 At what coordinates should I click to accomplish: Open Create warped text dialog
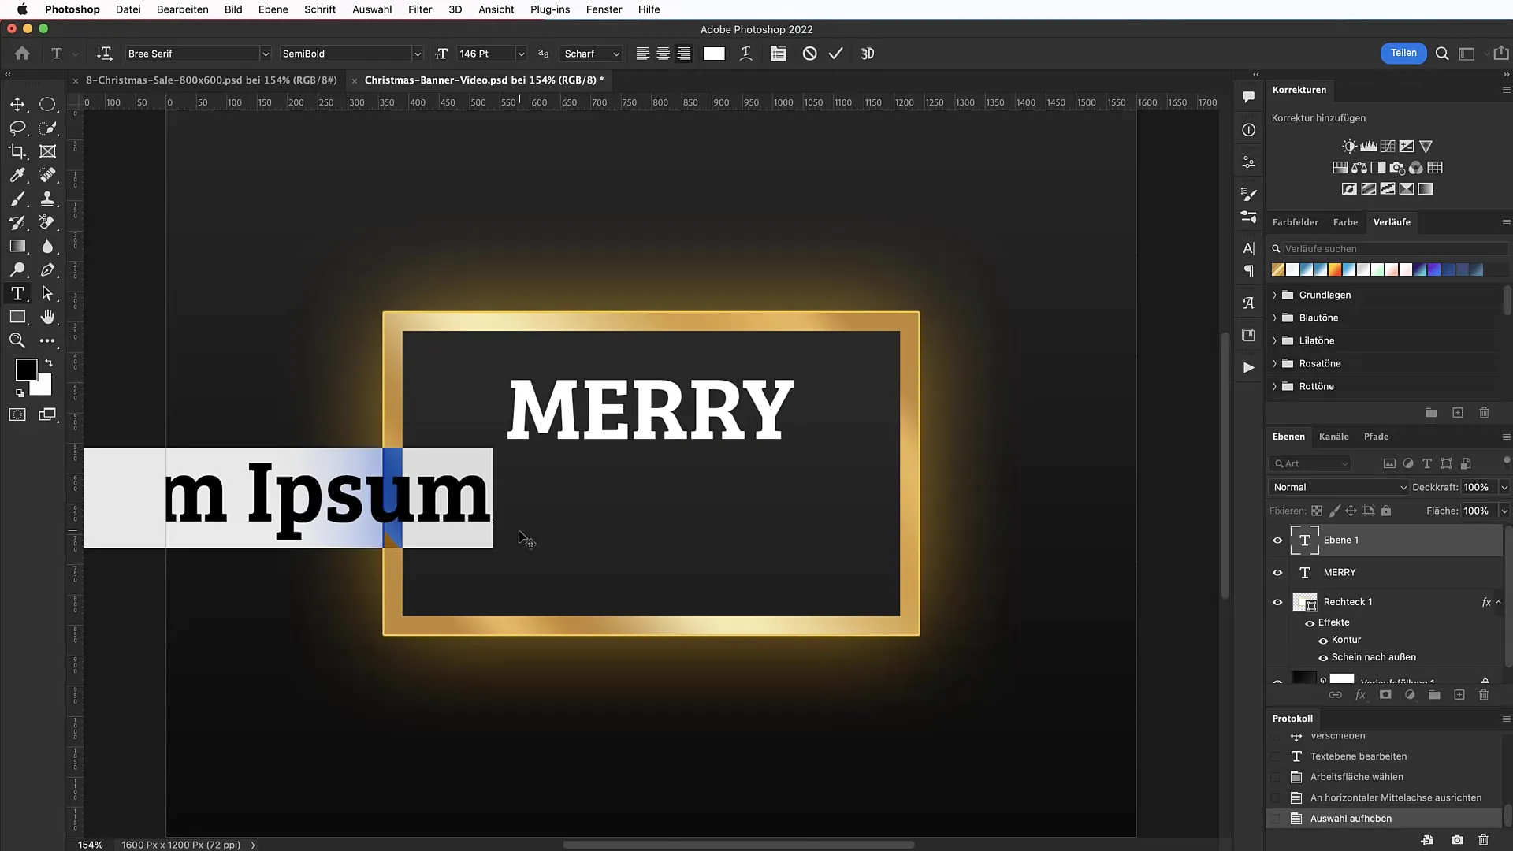click(x=745, y=54)
